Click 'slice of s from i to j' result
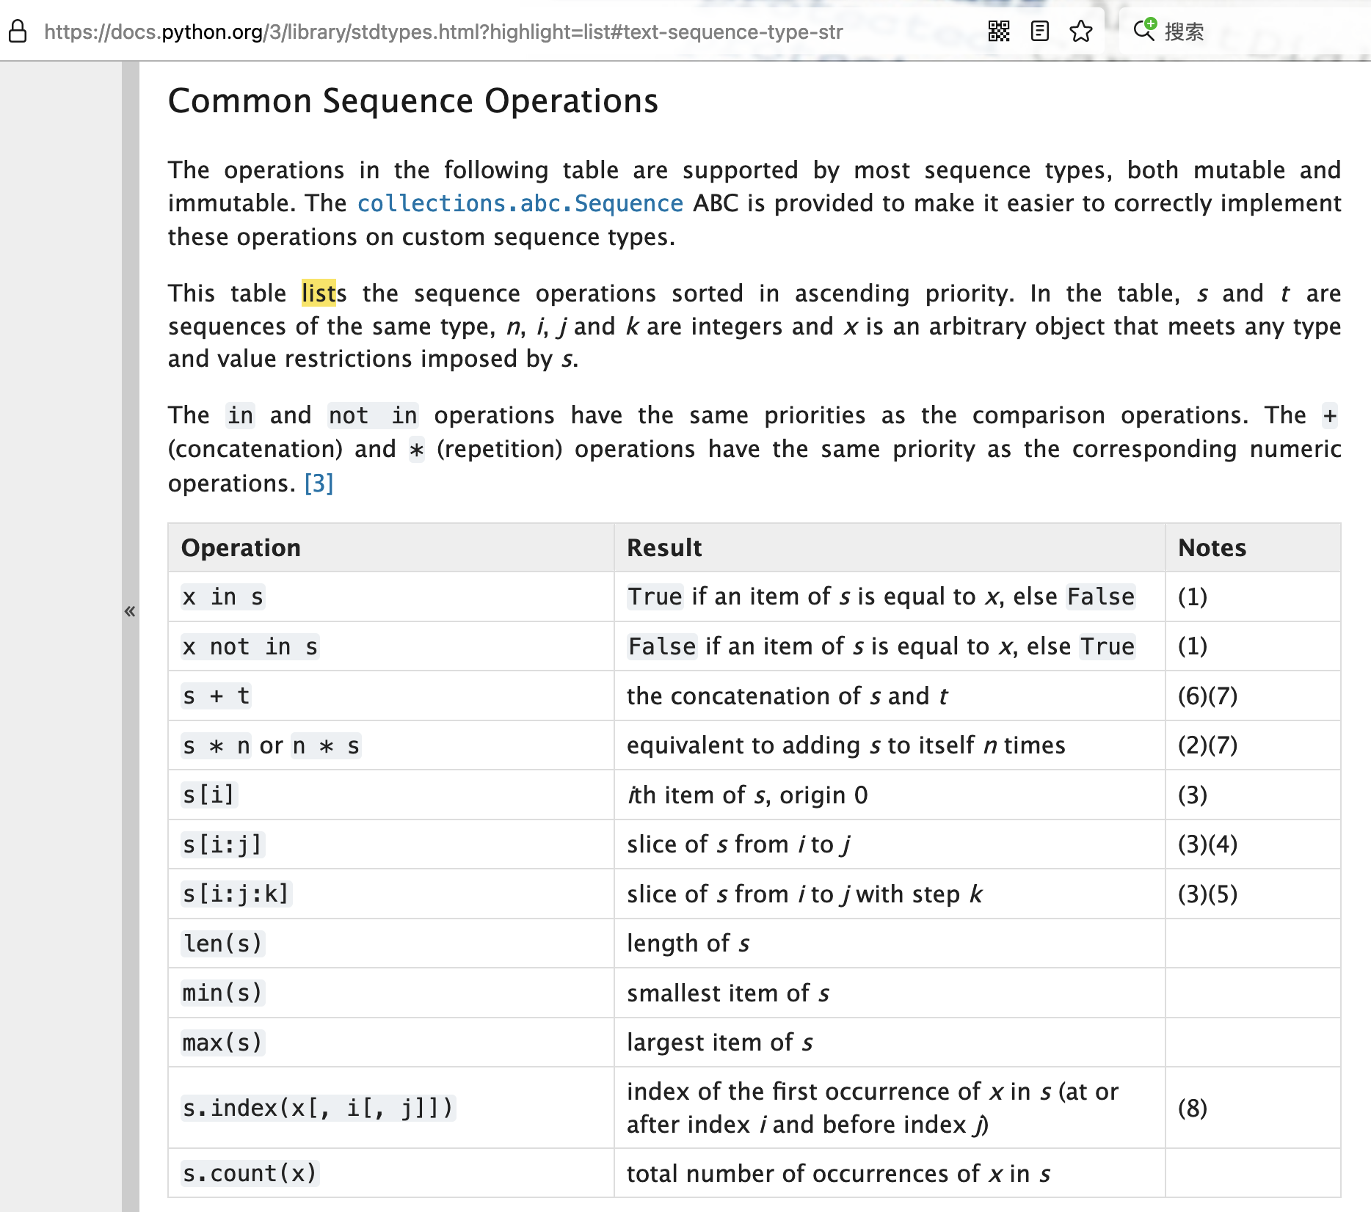1371x1212 pixels. (738, 844)
